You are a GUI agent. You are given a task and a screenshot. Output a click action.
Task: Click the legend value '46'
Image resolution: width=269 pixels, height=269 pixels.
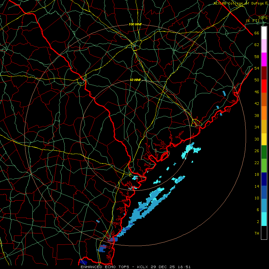click(257, 92)
